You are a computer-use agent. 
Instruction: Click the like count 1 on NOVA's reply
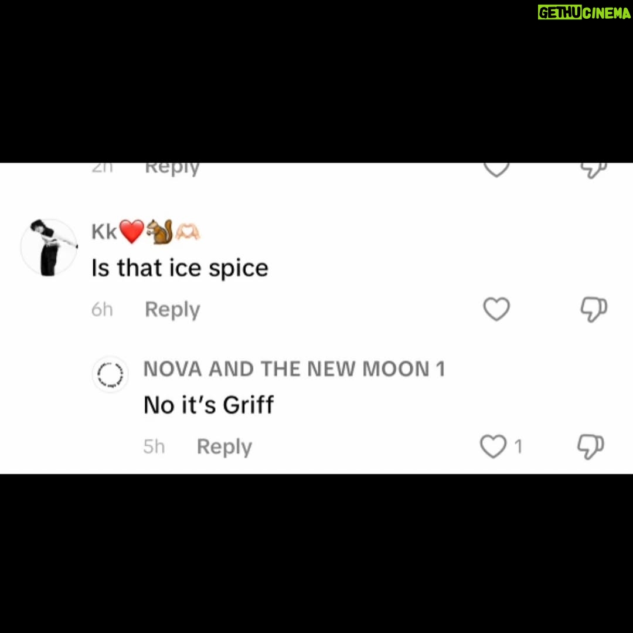pos(518,447)
